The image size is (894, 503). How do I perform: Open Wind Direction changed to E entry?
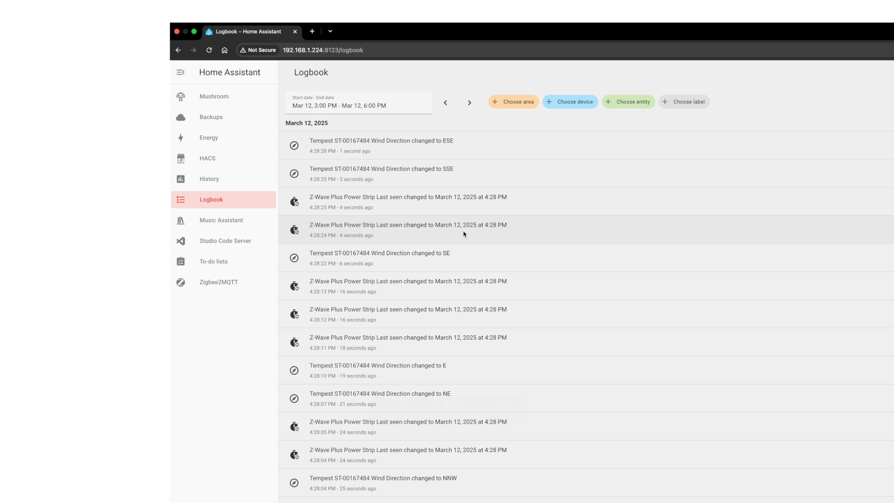(586, 370)
